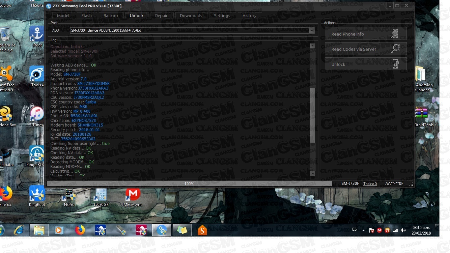
Task: Open iTunes desktop shortcut
Action: (x=37, y=116)
